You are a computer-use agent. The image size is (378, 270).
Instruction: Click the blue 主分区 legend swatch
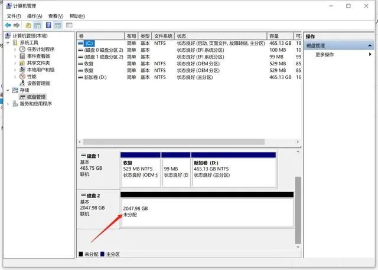coord(102,254)
